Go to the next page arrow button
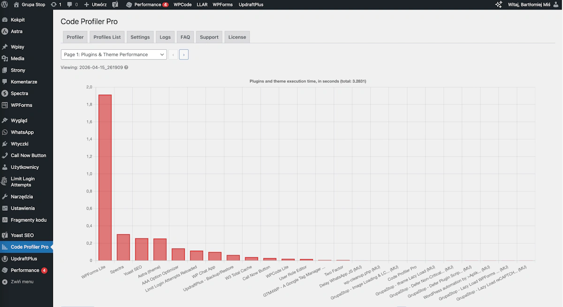Image resolution: width=563 pixels, height=307 pixels. point(183,54)
